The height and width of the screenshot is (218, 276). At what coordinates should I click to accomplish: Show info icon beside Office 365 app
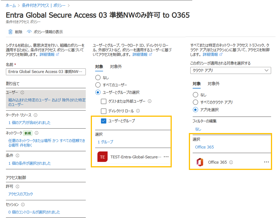(x=231, y=162)
